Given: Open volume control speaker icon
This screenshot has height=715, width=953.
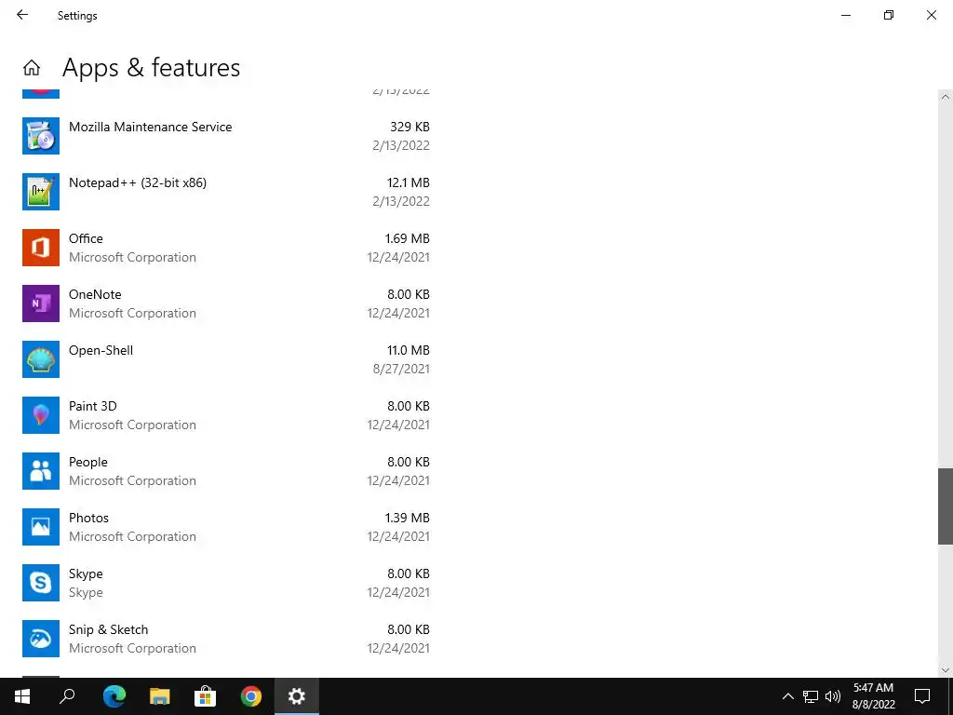Looking at the screenshot, I should coord(833,696).
